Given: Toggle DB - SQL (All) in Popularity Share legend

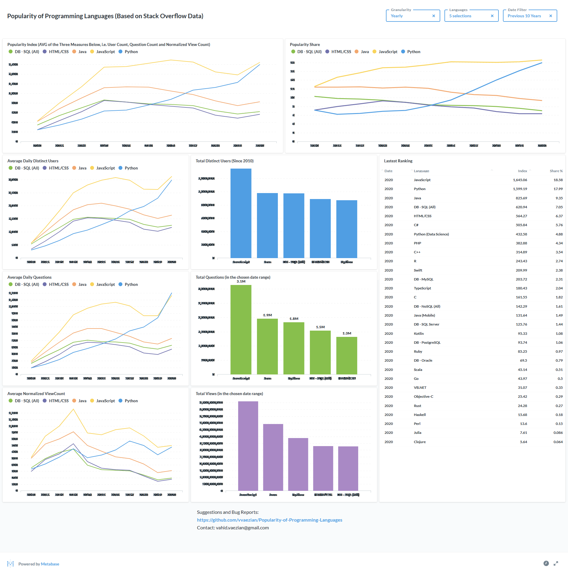Looking at the screenshot, I should (306, 52).
